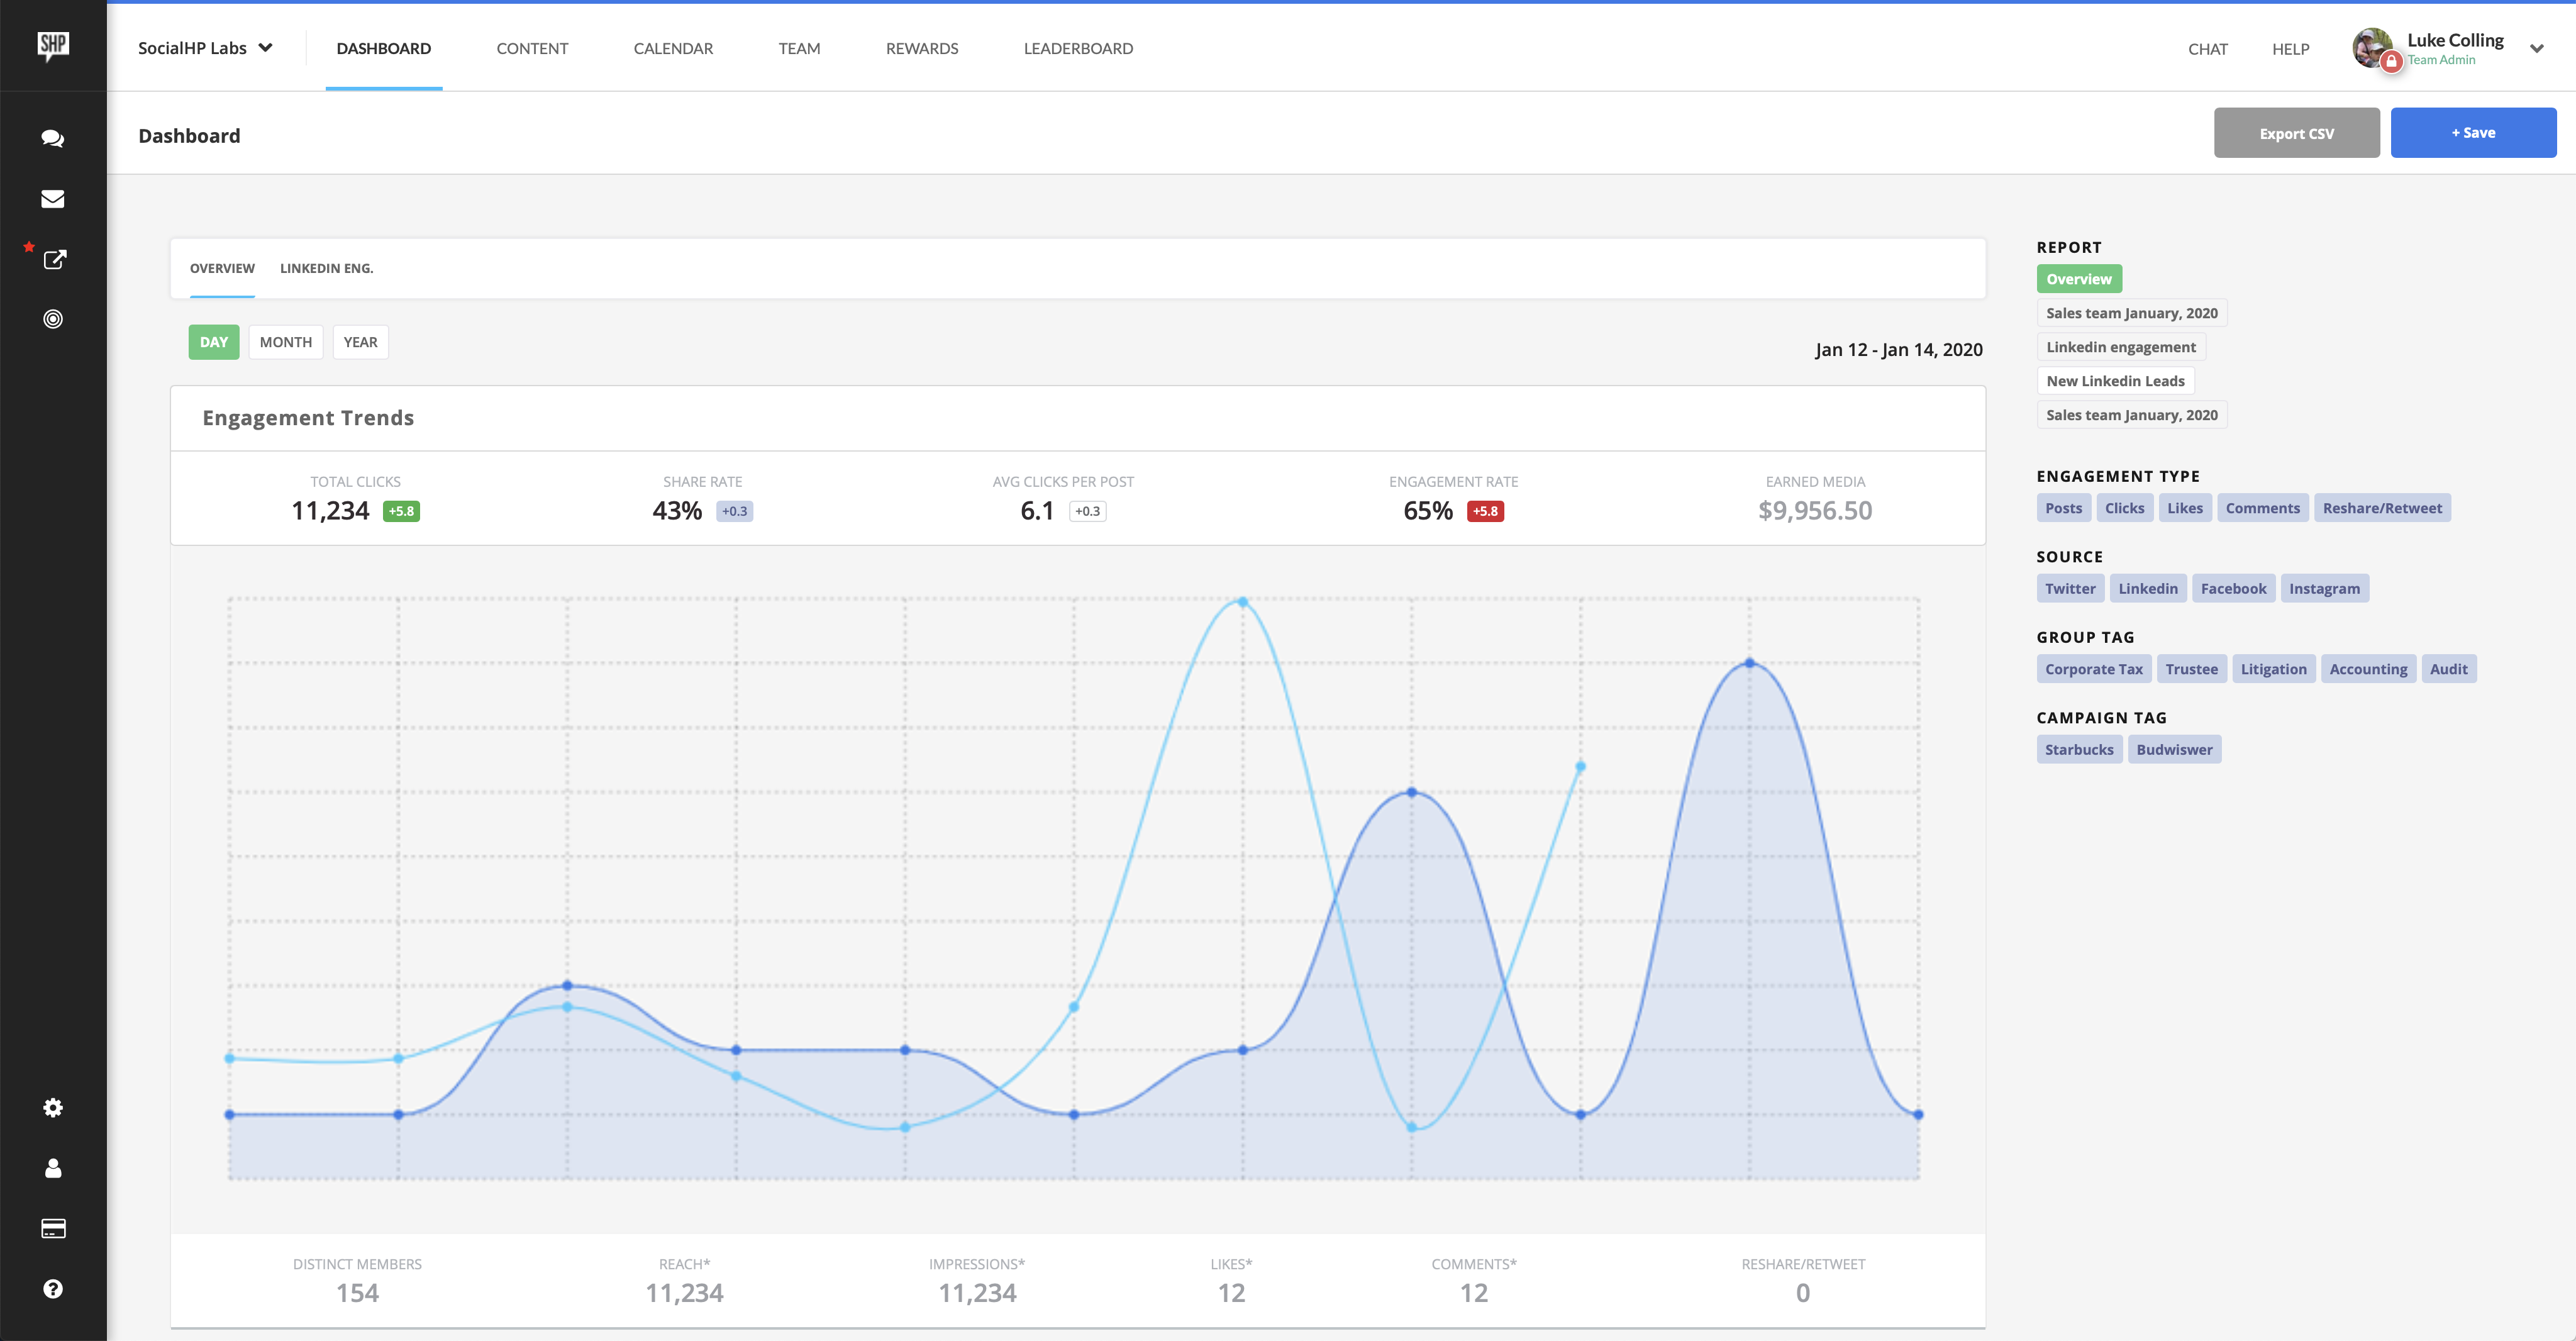Open the New Linkedin Leads report
Screen dimensions: 2576x1341
[2115, 380]
